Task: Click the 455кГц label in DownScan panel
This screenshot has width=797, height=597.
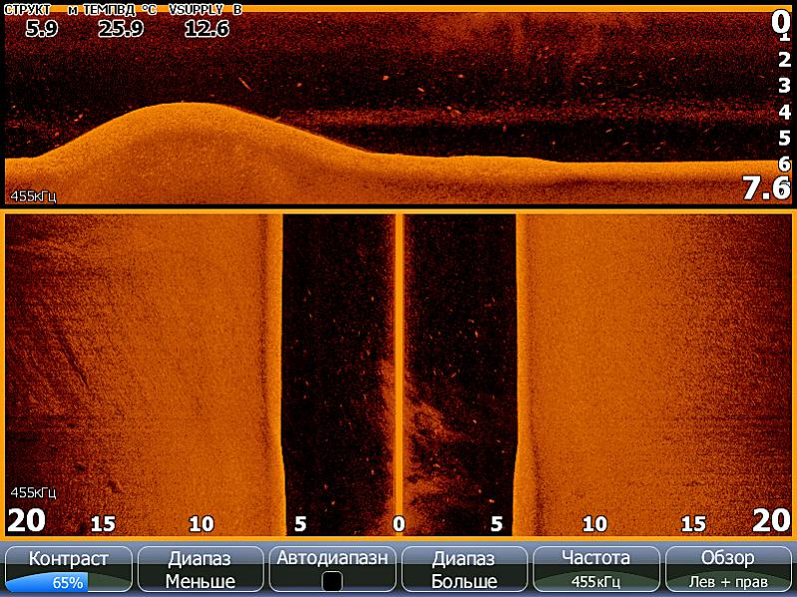Action: click(34, 196)
